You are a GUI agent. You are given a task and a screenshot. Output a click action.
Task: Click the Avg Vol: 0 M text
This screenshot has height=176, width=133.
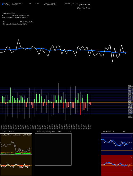[x=84, y=5]
